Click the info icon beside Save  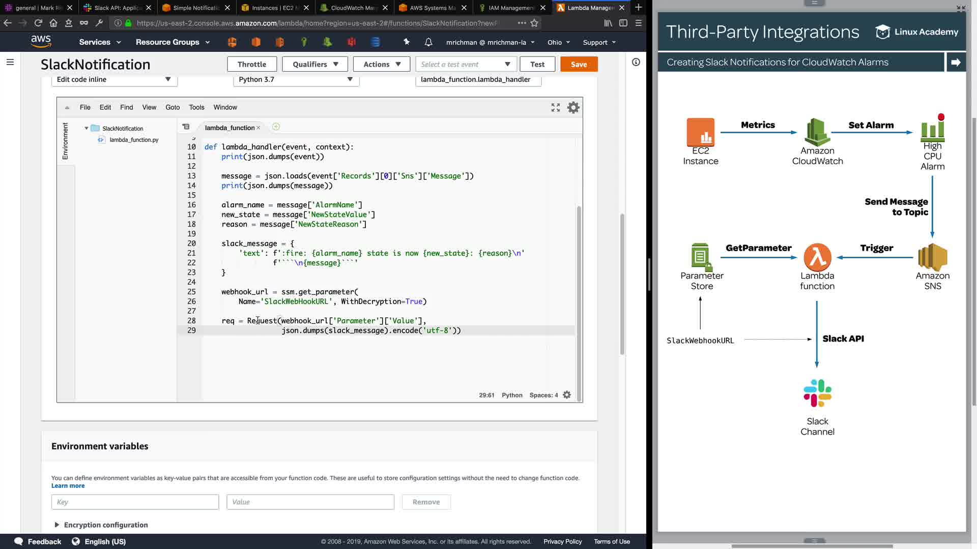[636, 62]
